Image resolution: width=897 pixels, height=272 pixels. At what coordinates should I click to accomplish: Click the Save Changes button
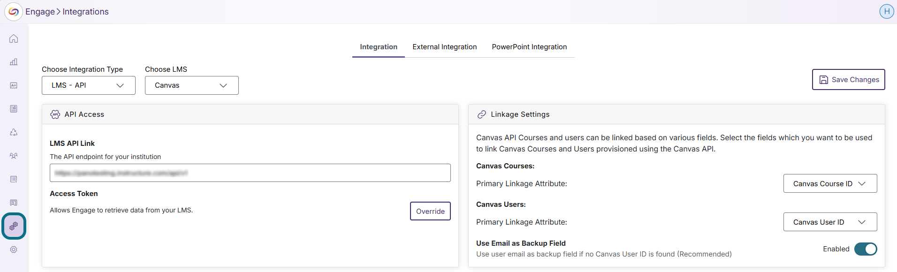click(x=849, y=80)
